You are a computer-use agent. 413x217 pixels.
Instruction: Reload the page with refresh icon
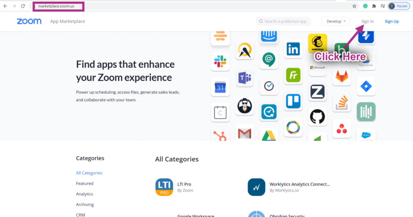point(23,6)
